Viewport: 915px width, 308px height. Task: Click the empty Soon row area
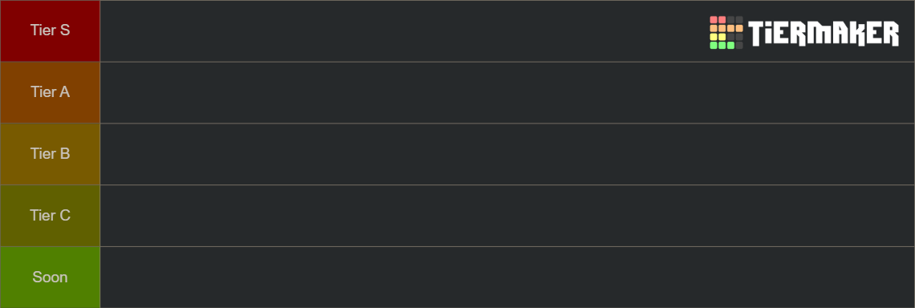point(507,277)
